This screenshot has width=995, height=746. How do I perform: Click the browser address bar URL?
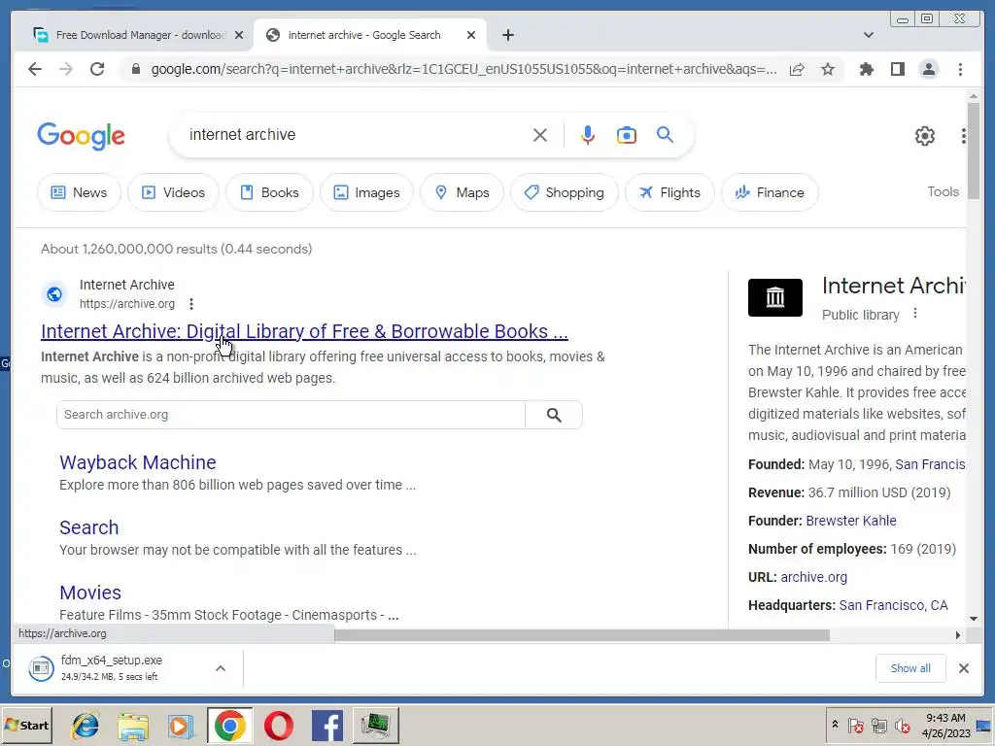coord(463,69)
